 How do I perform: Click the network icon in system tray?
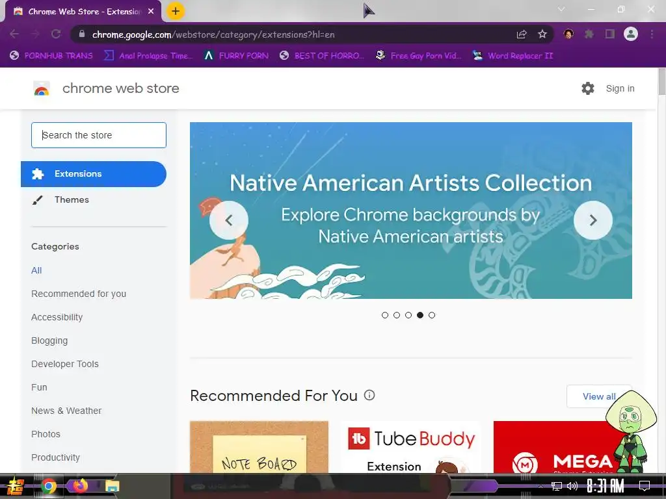pyautogui.click(x=557, y=486)
